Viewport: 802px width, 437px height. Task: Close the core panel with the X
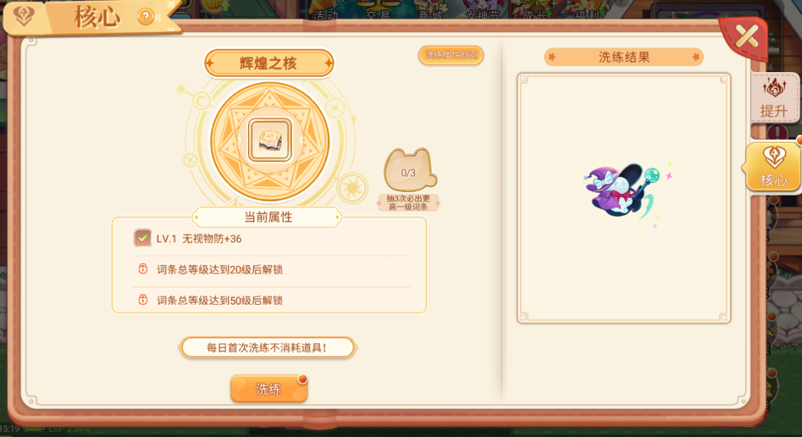746,36
